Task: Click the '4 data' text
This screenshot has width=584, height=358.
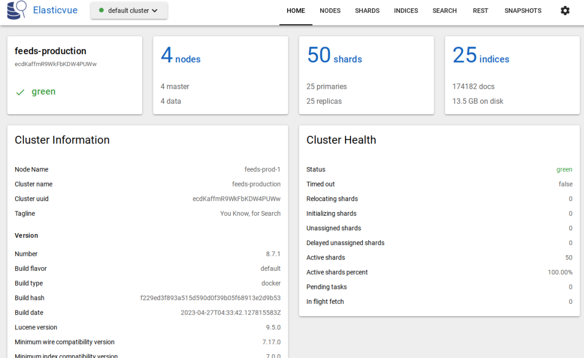Action: [170, 101]
